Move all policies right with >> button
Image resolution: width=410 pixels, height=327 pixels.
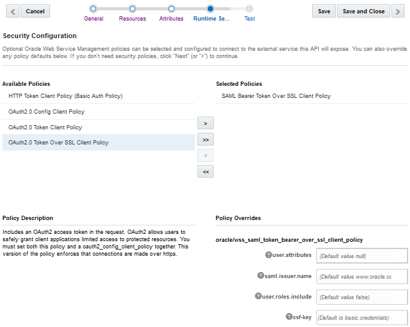click(x=205, y=140)
